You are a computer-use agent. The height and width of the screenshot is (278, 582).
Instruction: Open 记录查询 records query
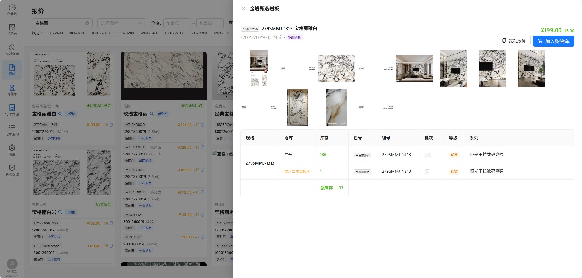tap(12, 130)
